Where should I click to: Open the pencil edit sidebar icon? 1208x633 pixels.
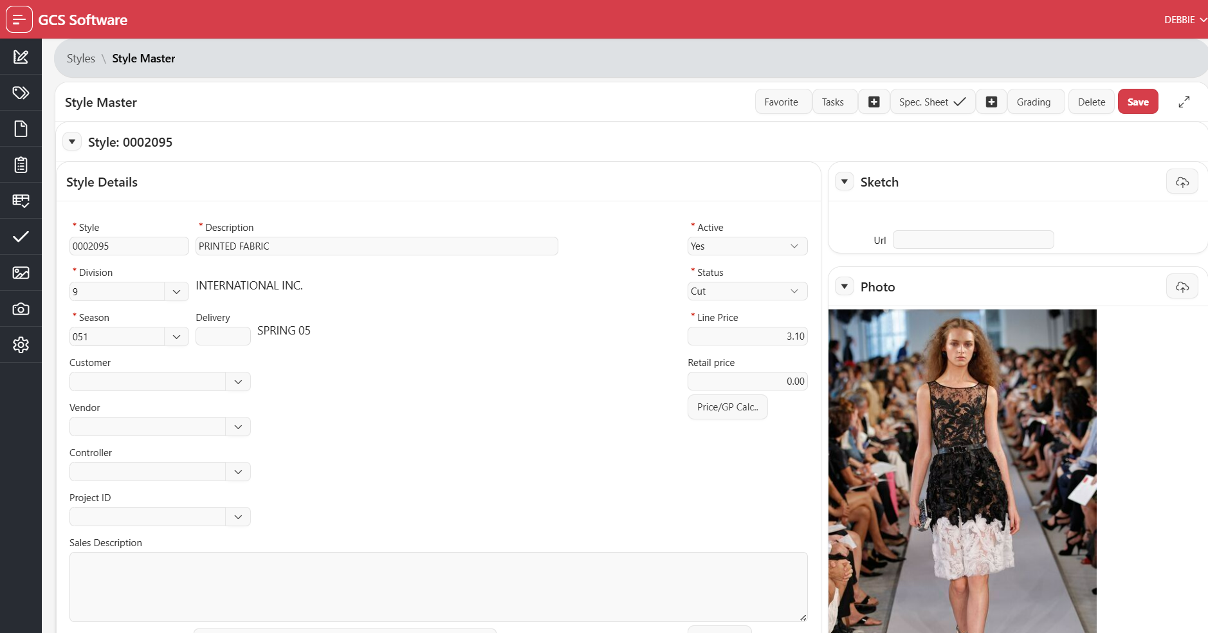coord(21,57)
